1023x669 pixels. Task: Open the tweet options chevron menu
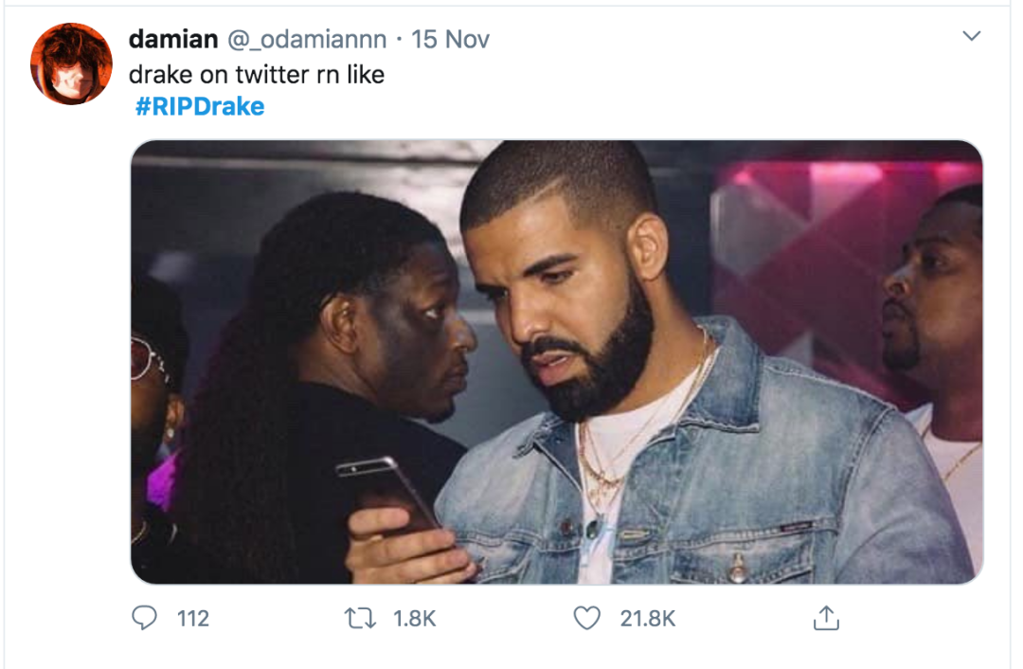(x=972, y=37)
